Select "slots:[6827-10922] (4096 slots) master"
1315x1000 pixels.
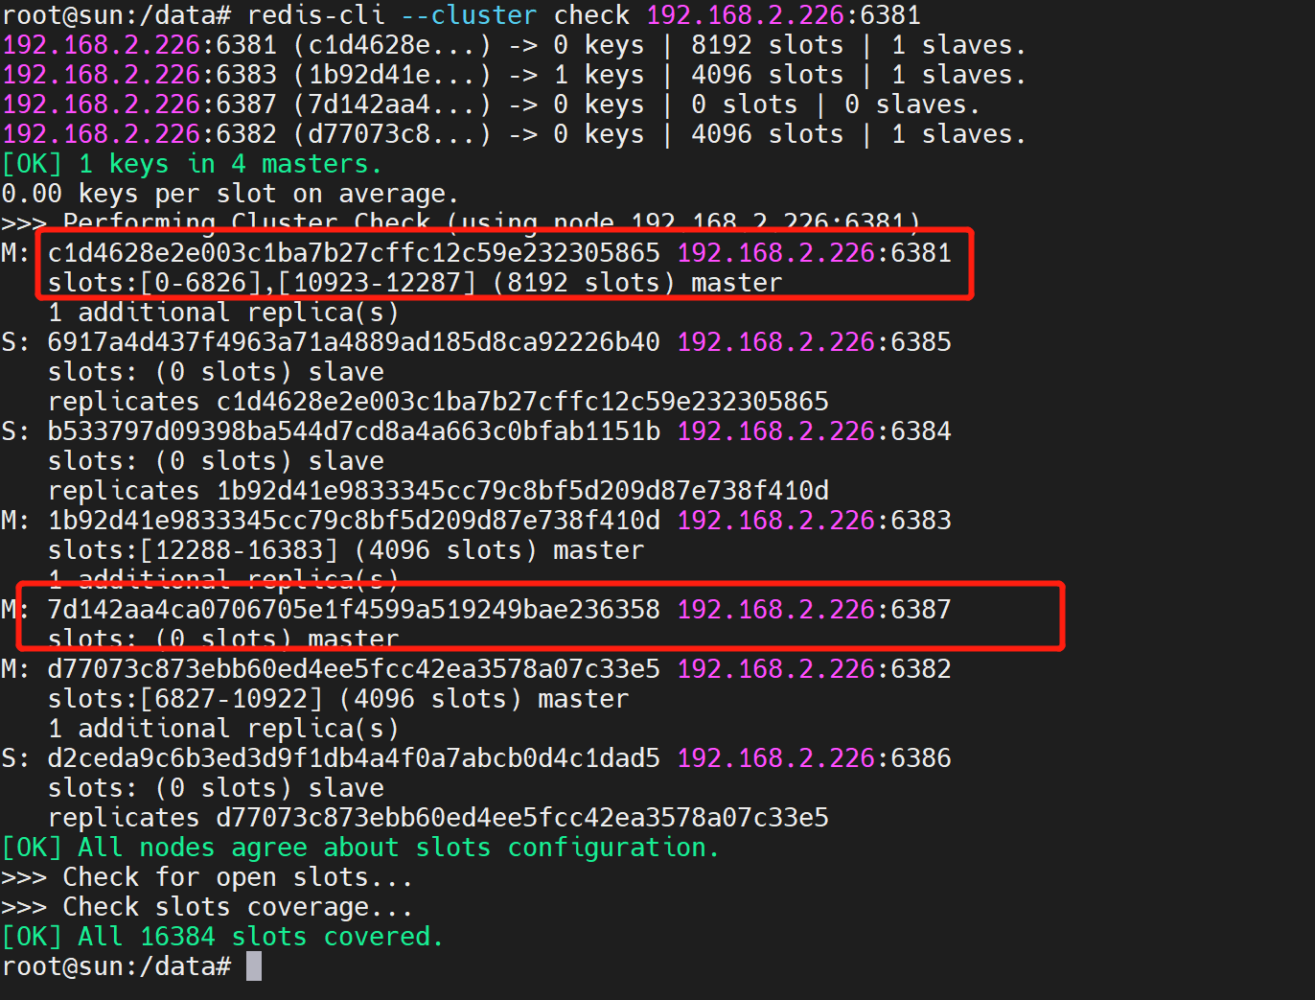click(338, 699)
